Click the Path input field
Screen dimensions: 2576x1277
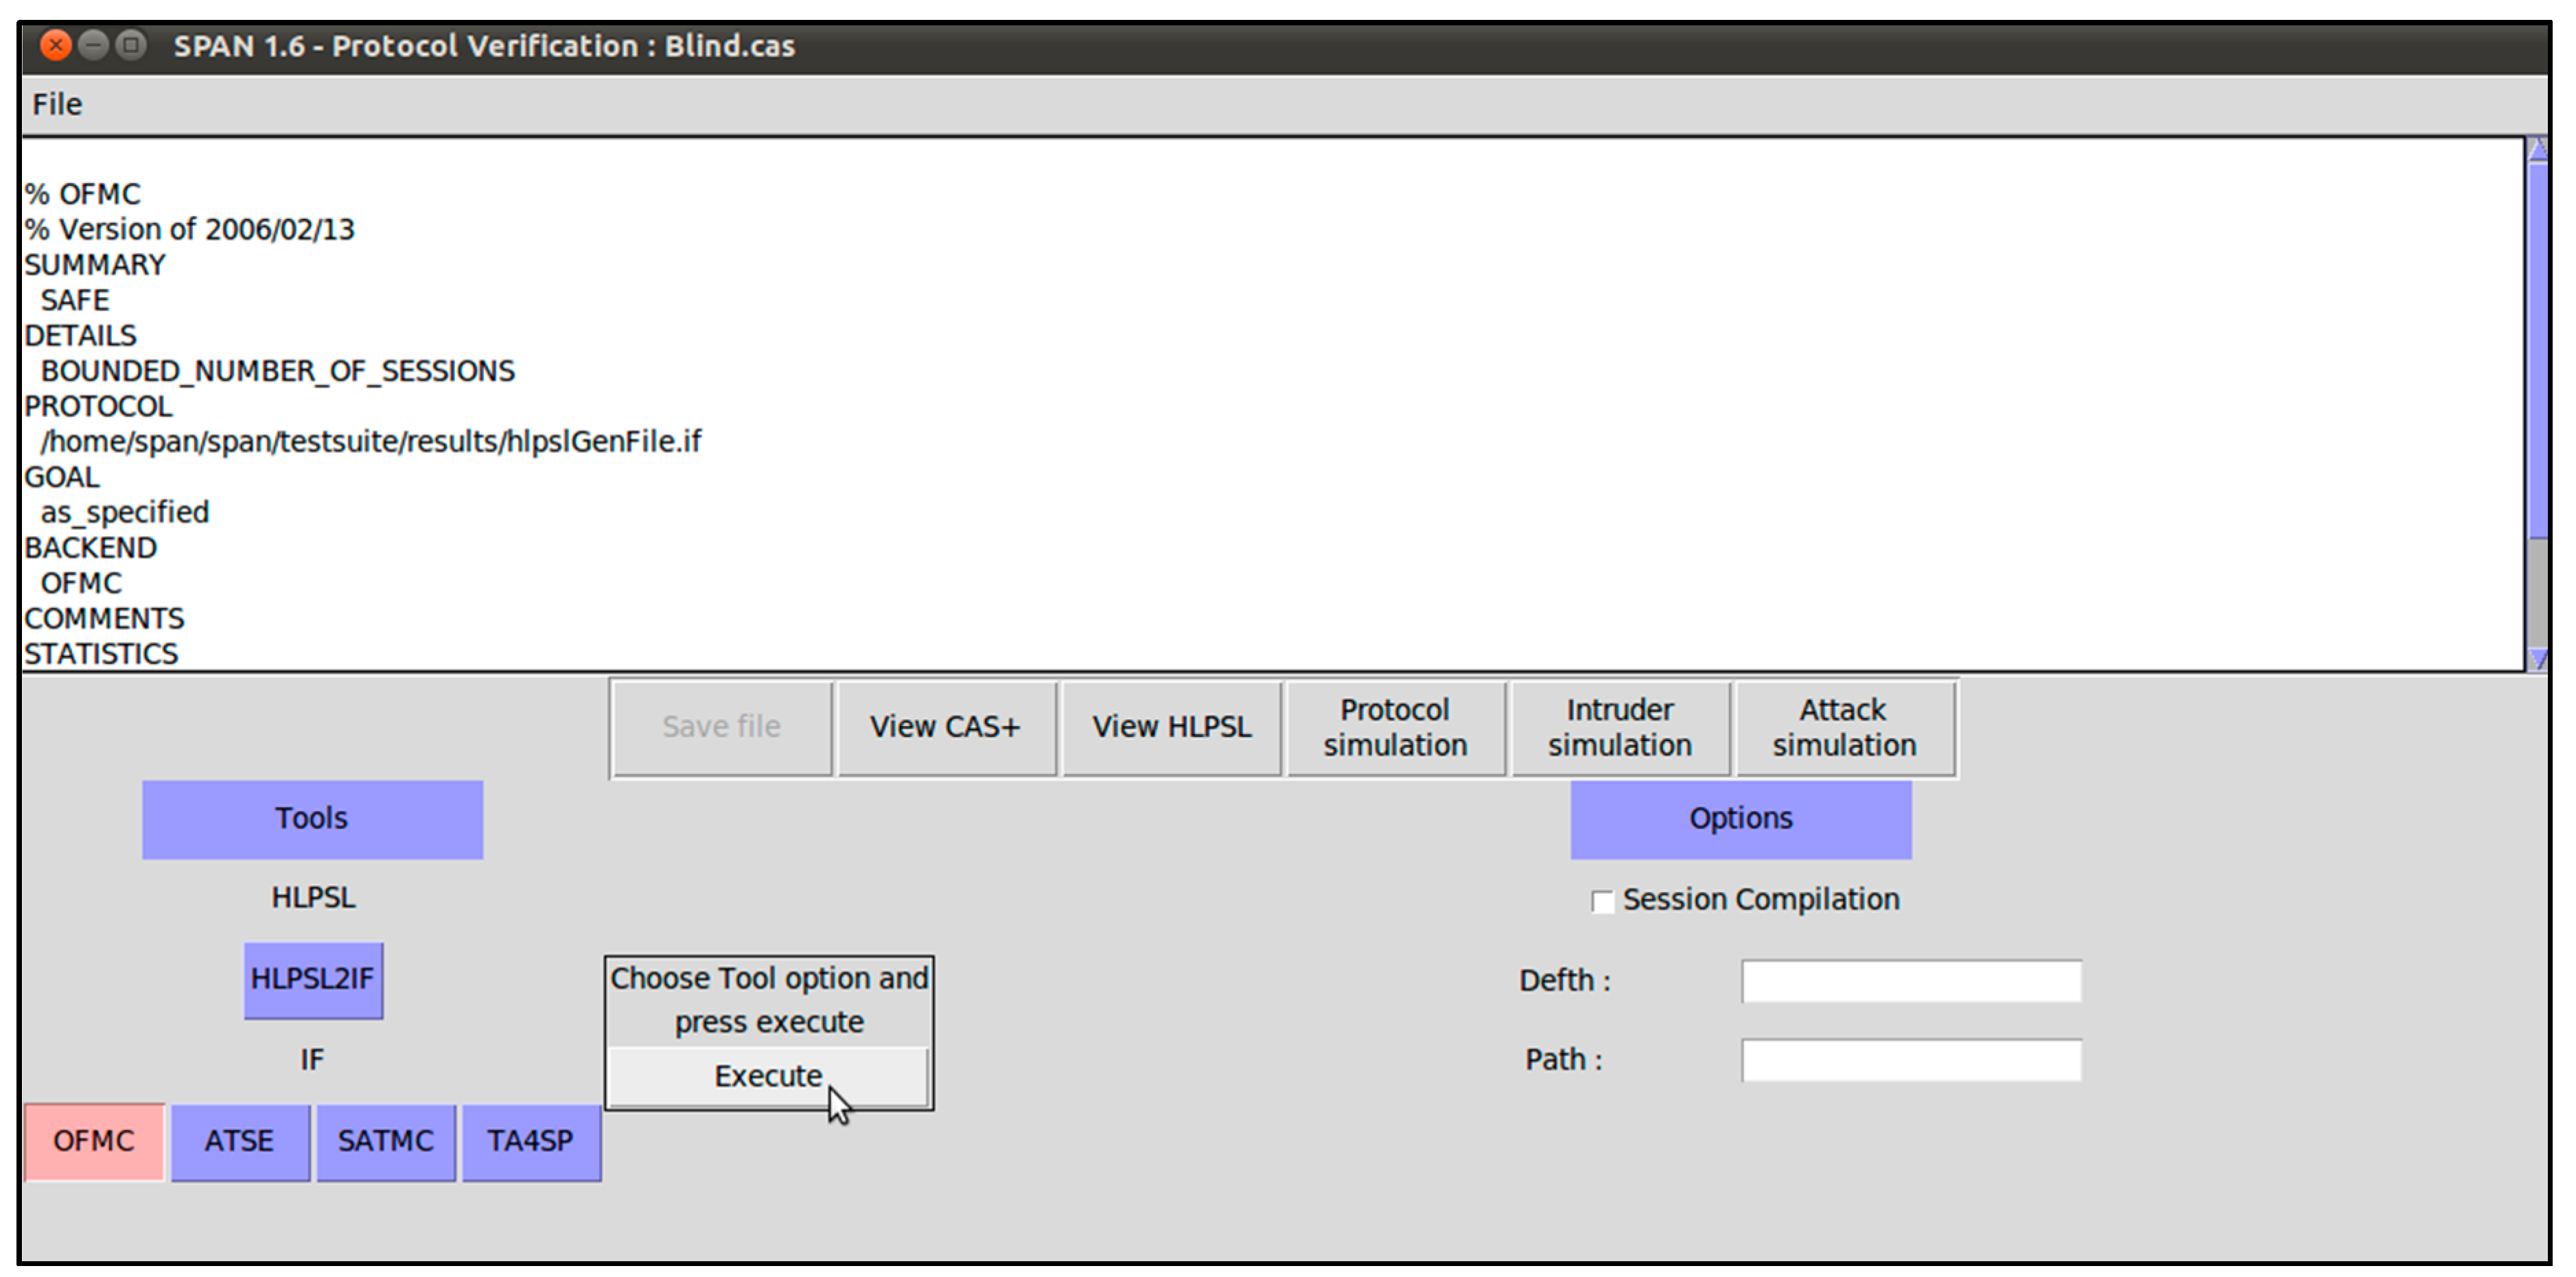(1911, 1060)
